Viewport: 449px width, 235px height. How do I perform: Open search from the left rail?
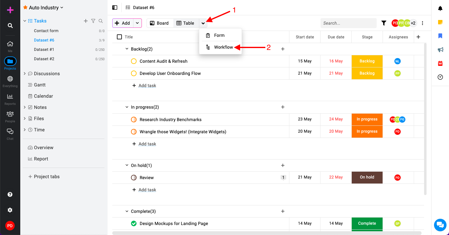(10, 26)
